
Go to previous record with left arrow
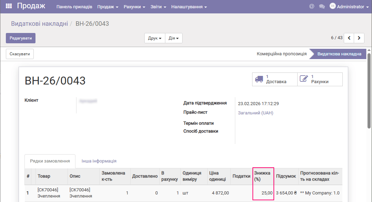pos(349,38)
